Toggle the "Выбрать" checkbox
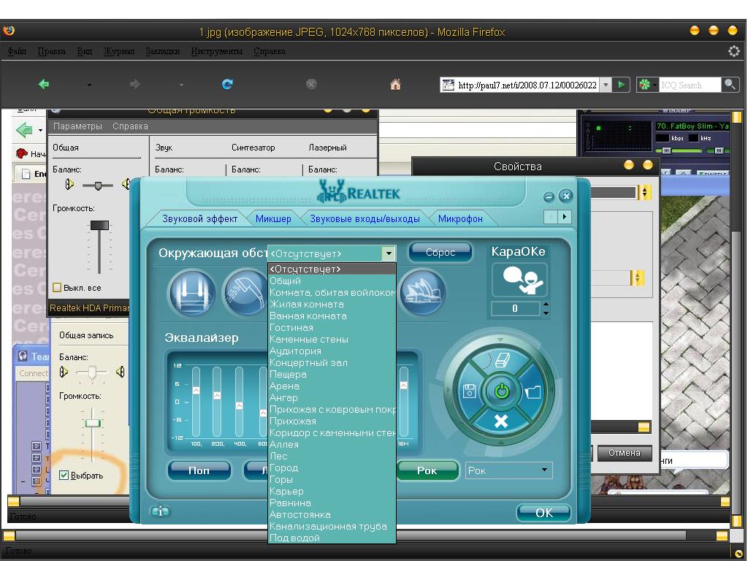 point(64,476)
